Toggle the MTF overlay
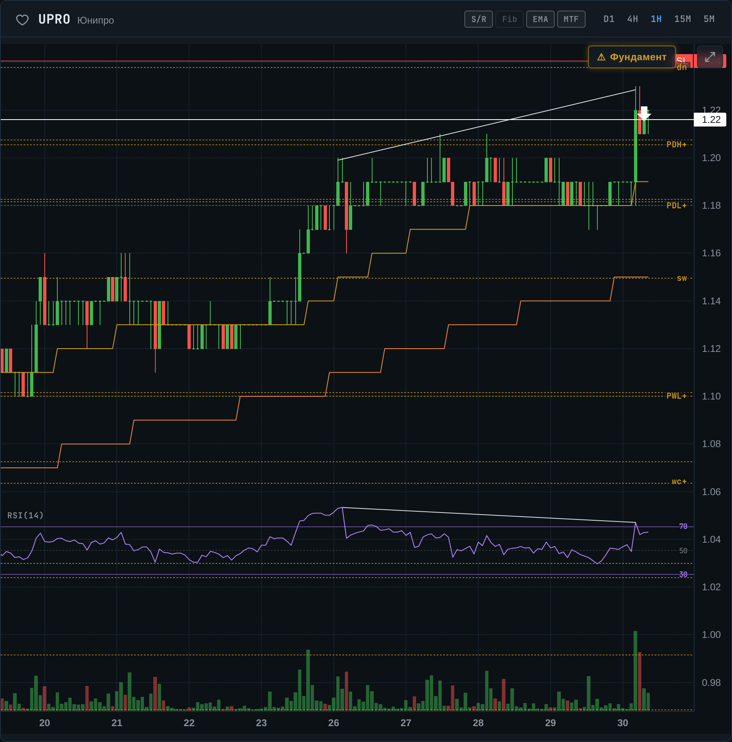 [571, 19]
